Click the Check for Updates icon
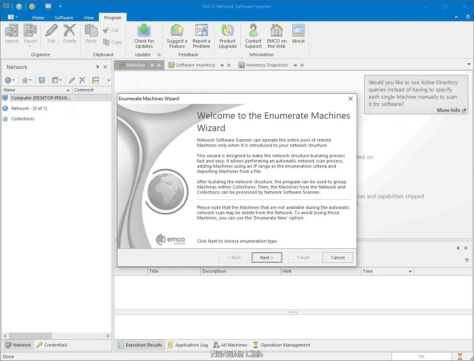This screenshot has width=474, height=361. point(144,31)
